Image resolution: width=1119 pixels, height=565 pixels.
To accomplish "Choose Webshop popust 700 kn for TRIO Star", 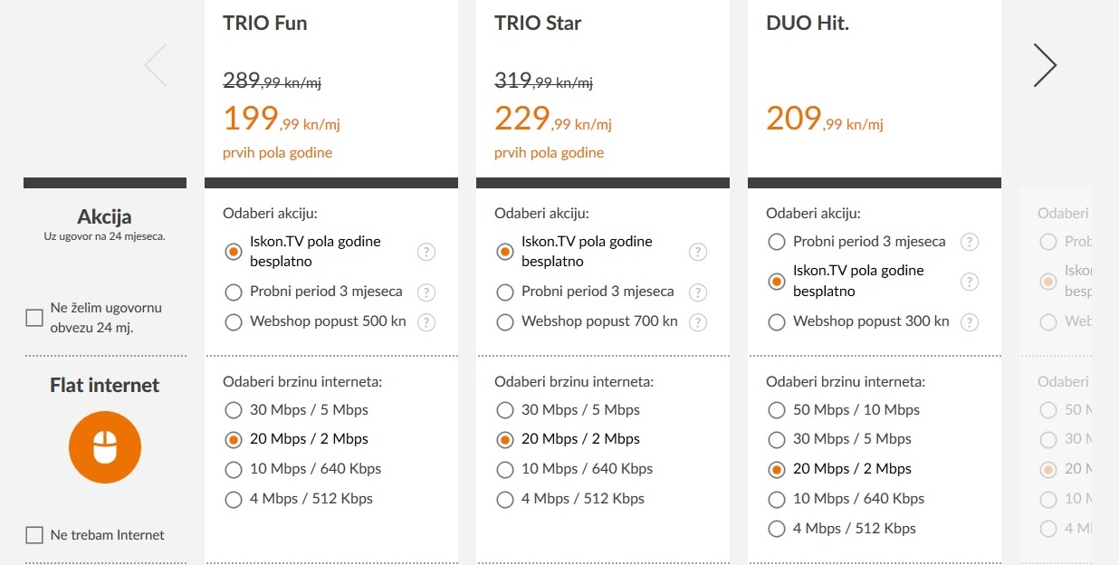I will (505, 321).
